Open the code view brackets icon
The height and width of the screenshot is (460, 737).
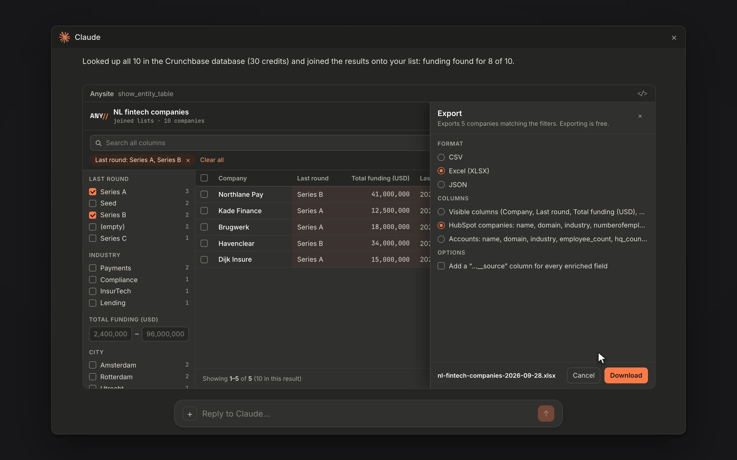click(642, 93)
